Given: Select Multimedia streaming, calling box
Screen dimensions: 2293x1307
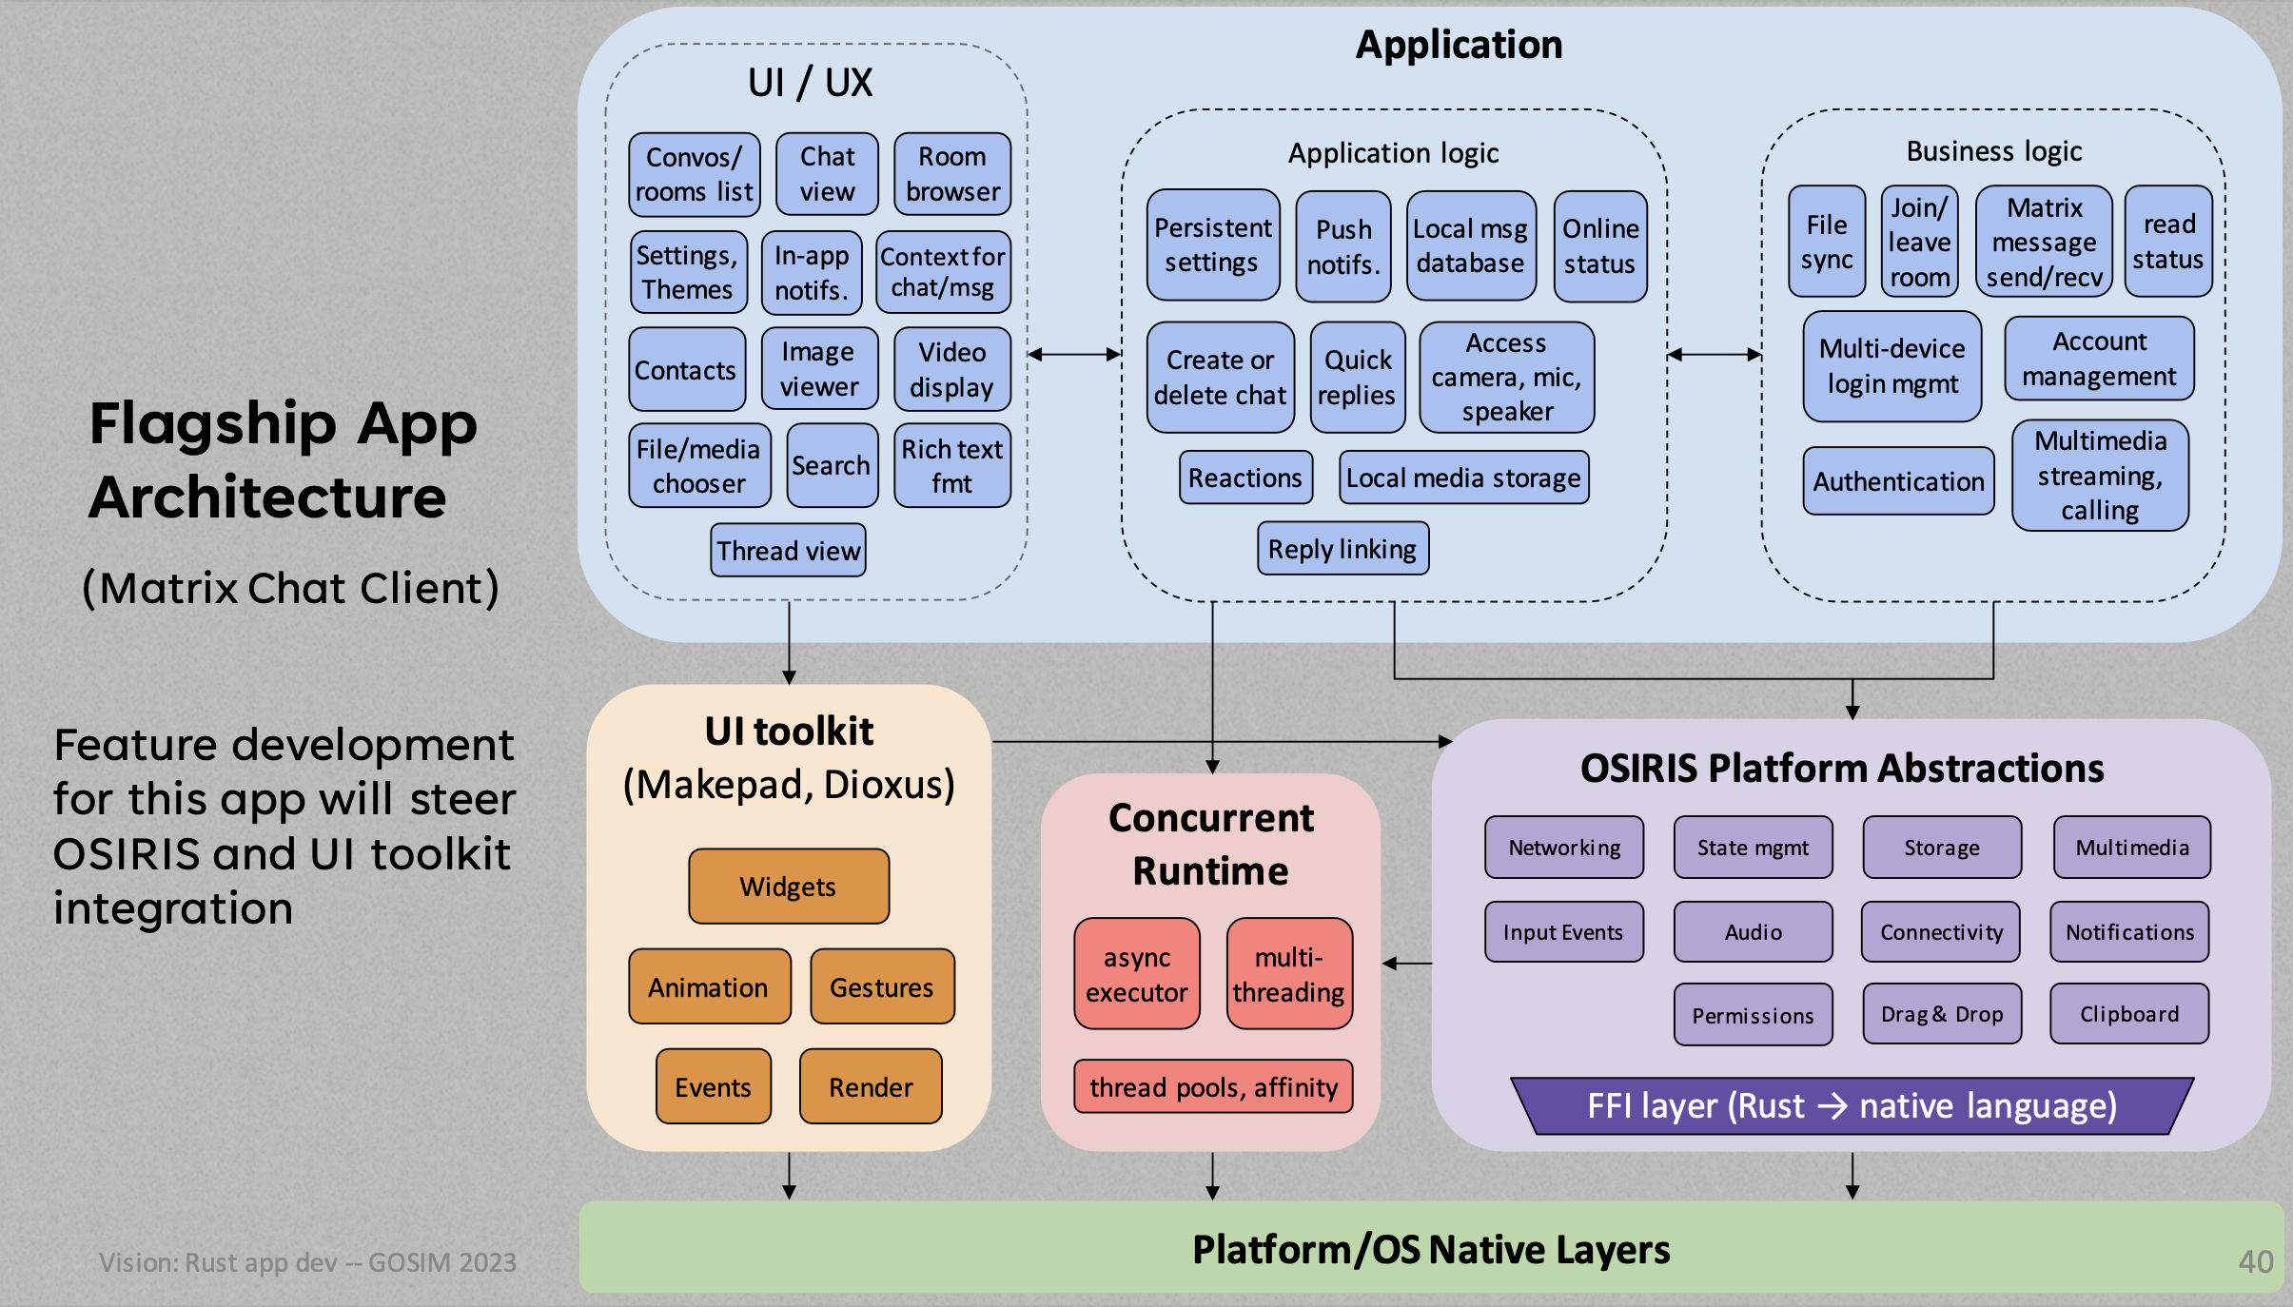Looking at the screenshot, I should click(x=2099, y=476).
